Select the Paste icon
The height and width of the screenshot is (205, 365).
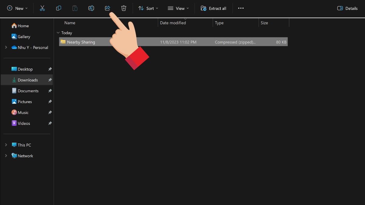tap(75, 8)
